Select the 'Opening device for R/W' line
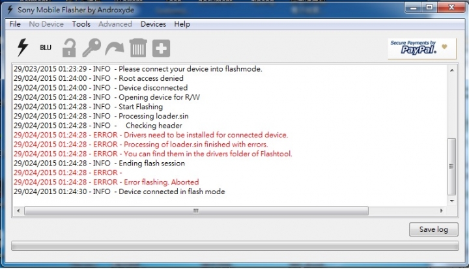469x269 pixels. (x=107, y=97)
